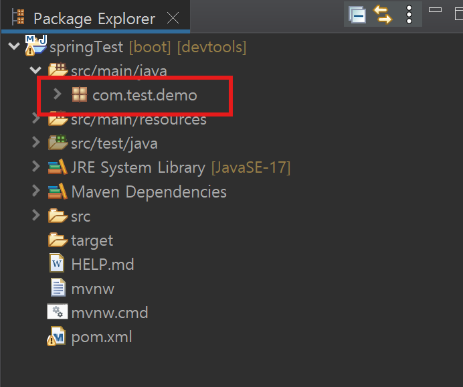Select the mvnw file label
Image resolution: width=463 pixels, height=387 pixels.
[x=93, y=289]
